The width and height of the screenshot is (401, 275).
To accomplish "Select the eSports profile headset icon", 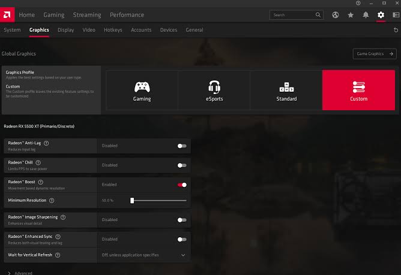I will pos(214,87).
